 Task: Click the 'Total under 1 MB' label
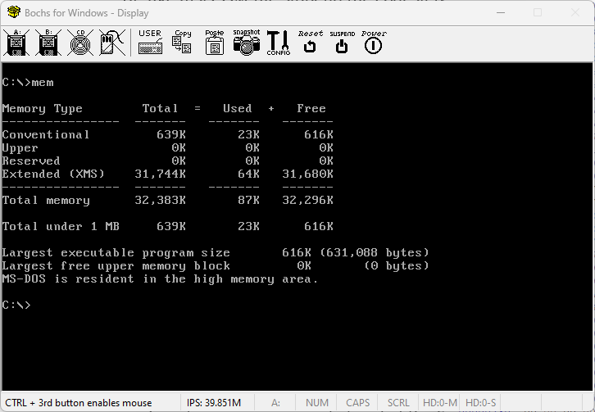pos(61,227)
